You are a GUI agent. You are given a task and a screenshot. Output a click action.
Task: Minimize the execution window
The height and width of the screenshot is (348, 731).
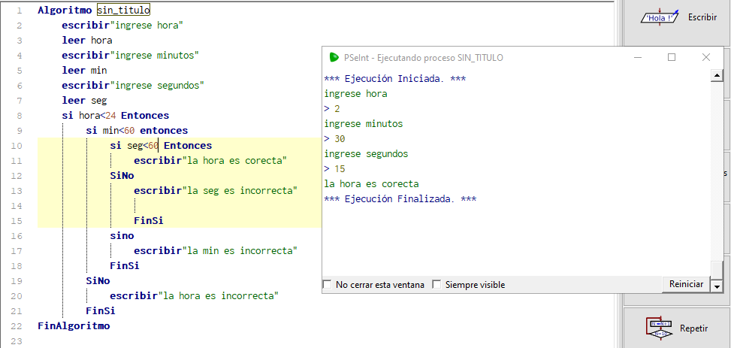(x=638, y=57)
